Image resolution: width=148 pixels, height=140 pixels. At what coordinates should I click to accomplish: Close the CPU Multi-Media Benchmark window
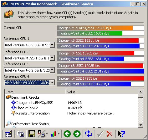click(x=144, y=4)
